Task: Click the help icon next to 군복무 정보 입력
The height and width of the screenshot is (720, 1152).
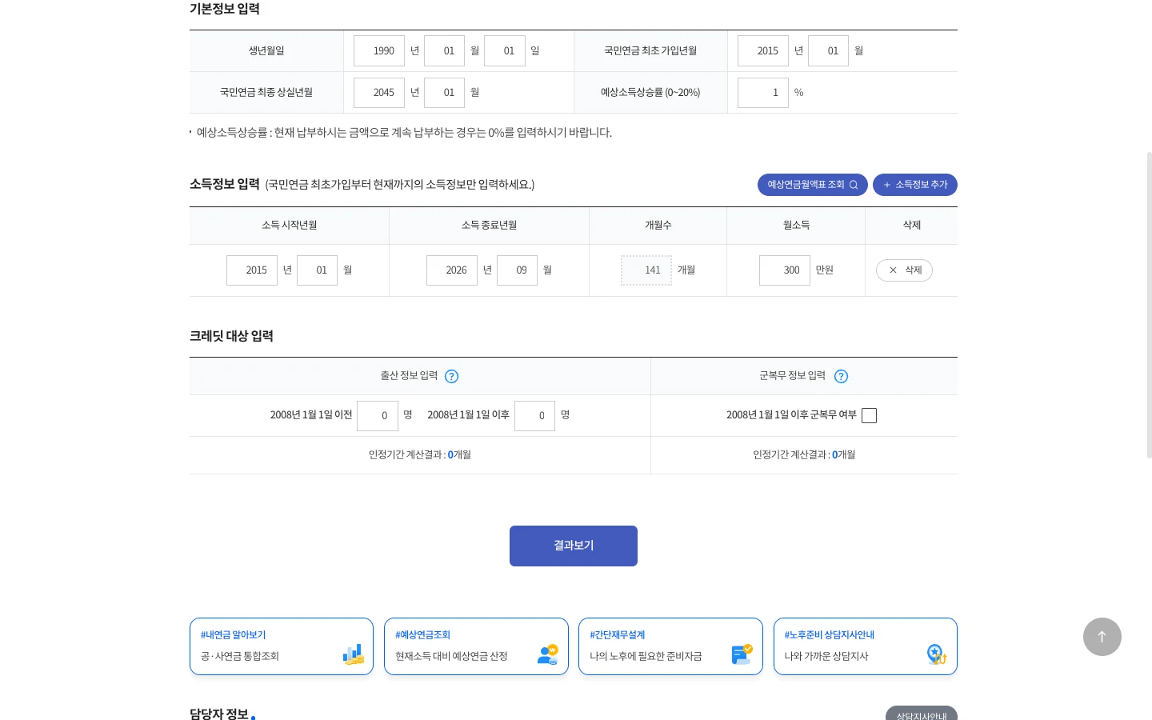Action: tap(841, 377)
